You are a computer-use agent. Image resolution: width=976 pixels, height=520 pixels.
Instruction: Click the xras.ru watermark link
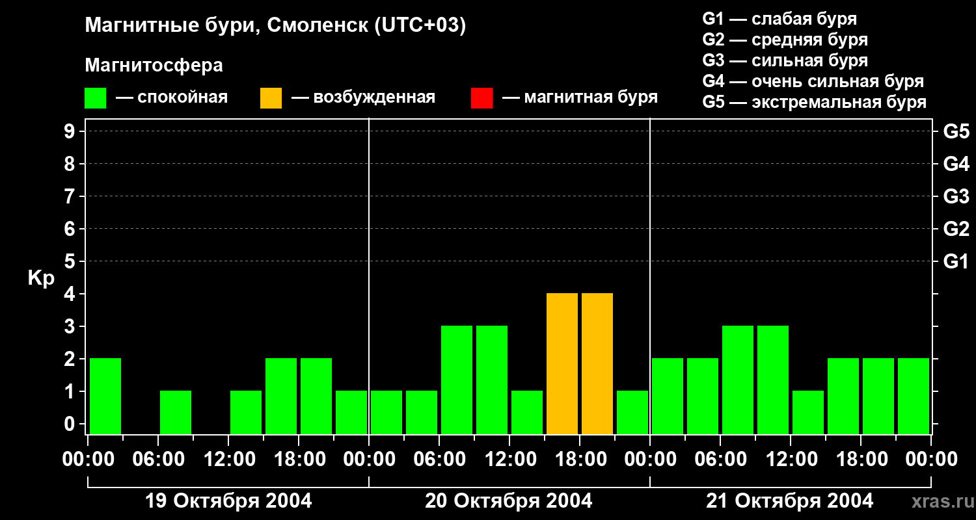point(940,501)
